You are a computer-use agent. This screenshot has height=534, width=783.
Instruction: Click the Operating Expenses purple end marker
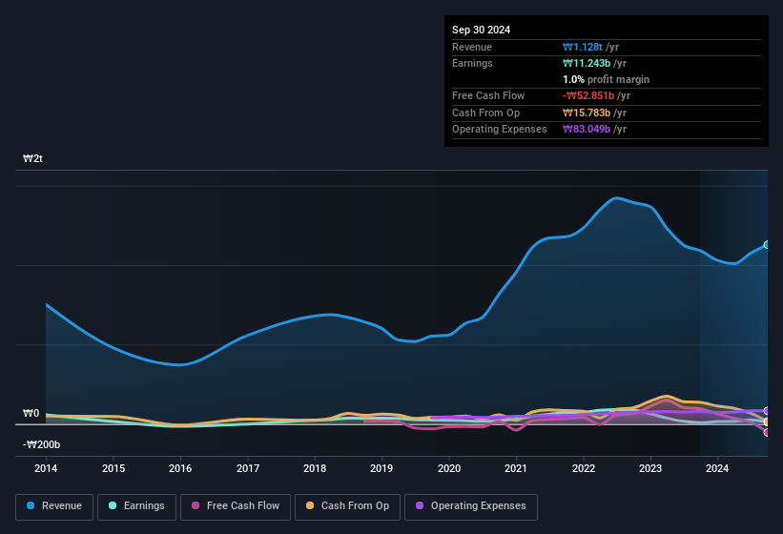pos(767,411)
